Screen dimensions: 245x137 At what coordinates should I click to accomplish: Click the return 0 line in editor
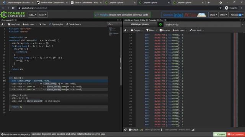[17, 107]
